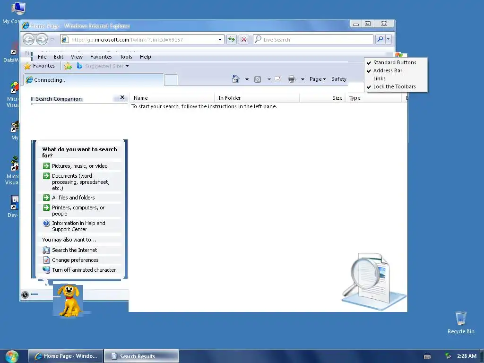The image size is (484, 363).
Task: Click the network icon in the system tray
Action: click(448, 356)
